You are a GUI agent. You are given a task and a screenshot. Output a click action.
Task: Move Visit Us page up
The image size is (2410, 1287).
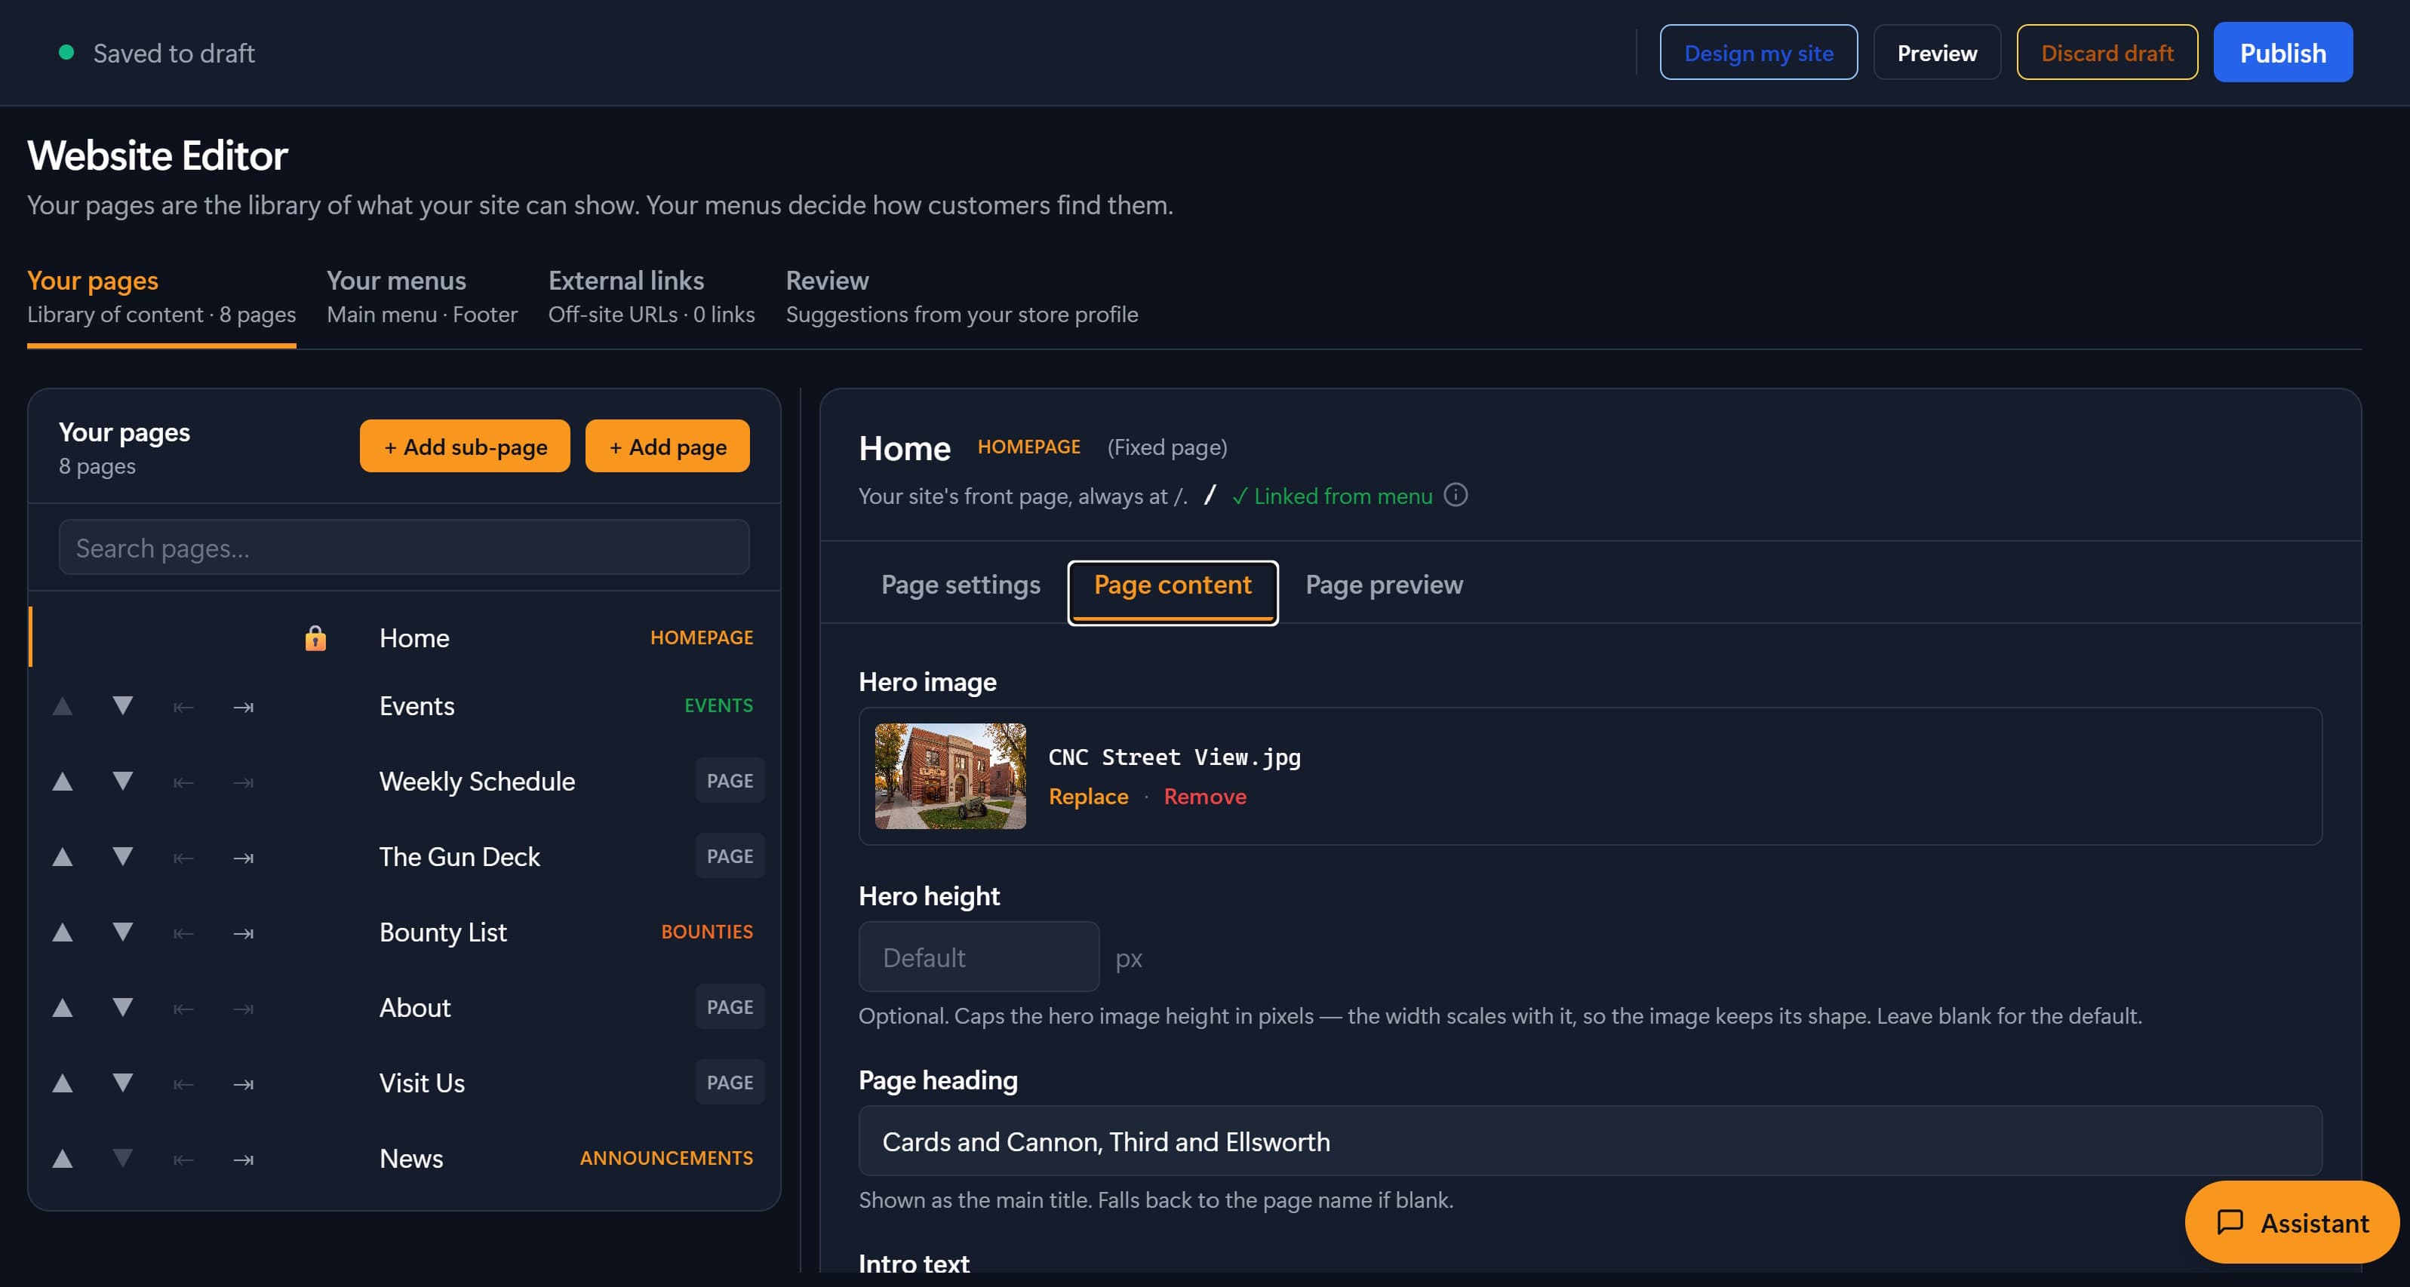pos(63,1083)
